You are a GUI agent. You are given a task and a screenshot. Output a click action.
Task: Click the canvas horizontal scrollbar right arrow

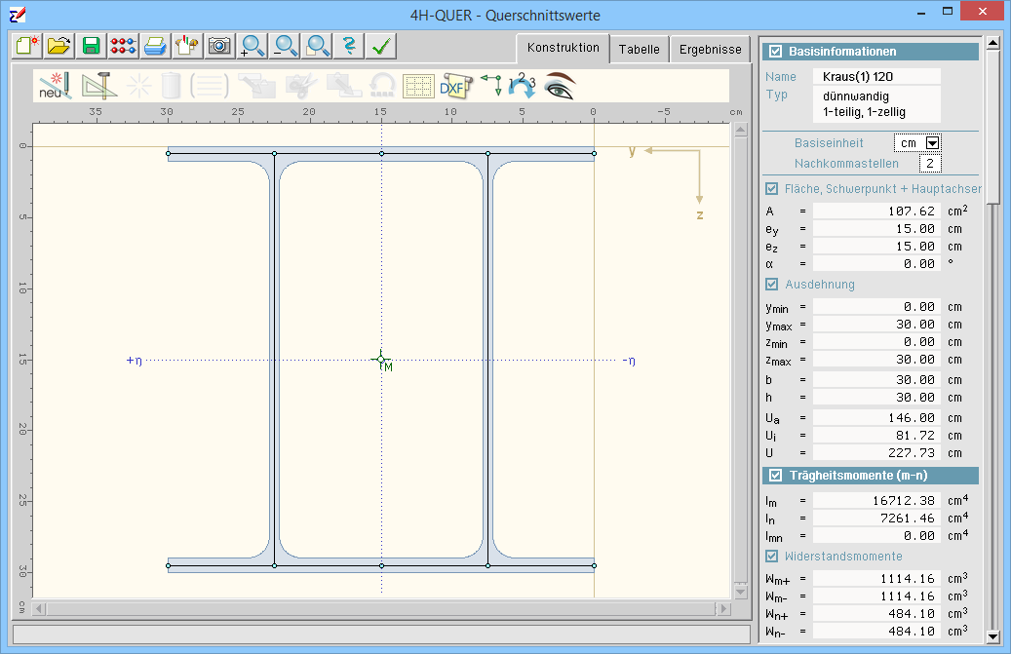point(722,609)
